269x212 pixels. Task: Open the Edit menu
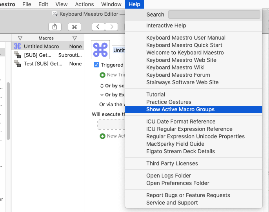43,4
